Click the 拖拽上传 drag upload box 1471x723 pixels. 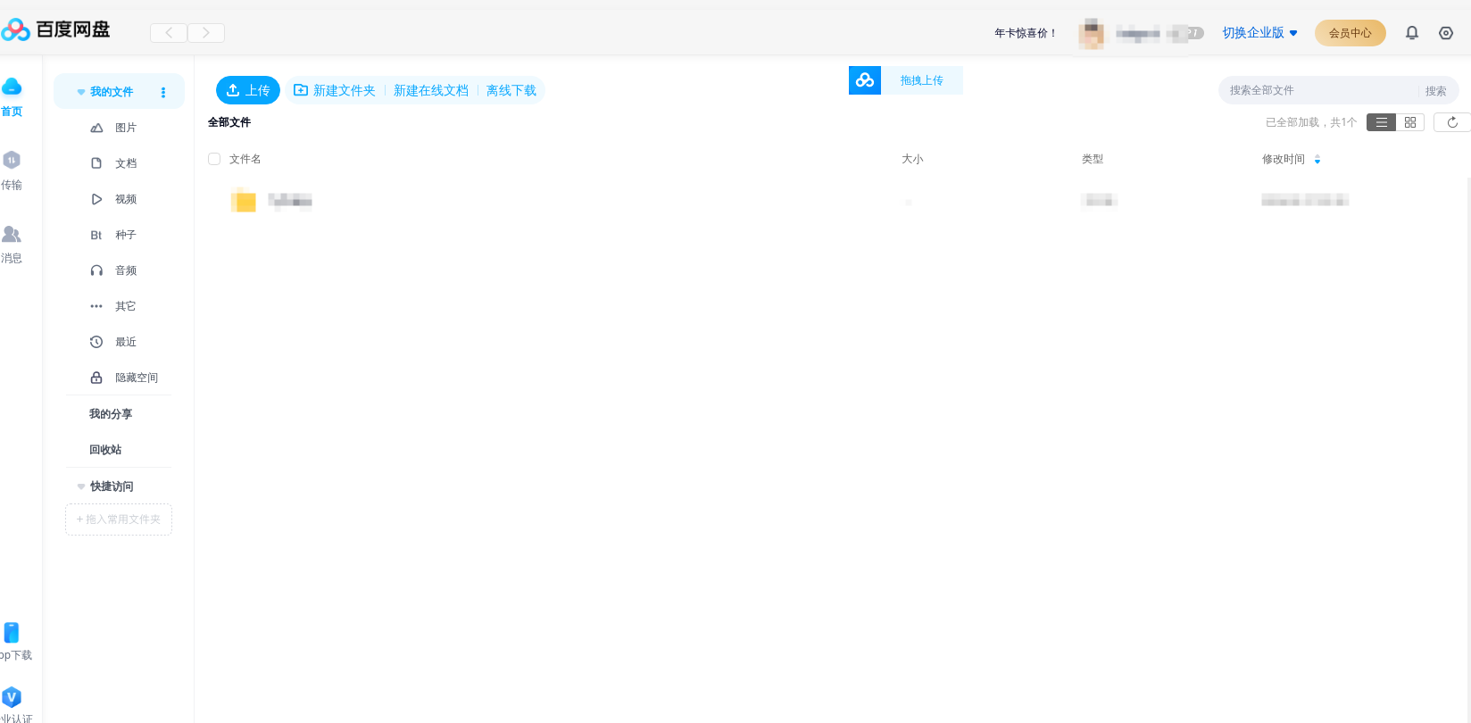(922, 80)
